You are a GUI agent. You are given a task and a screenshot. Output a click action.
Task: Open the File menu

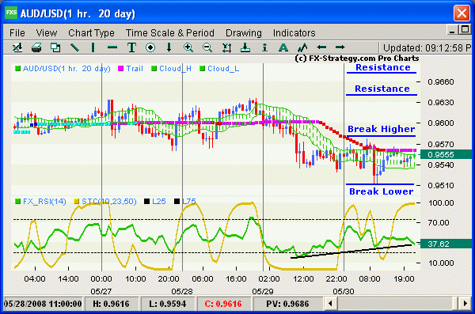17,32
